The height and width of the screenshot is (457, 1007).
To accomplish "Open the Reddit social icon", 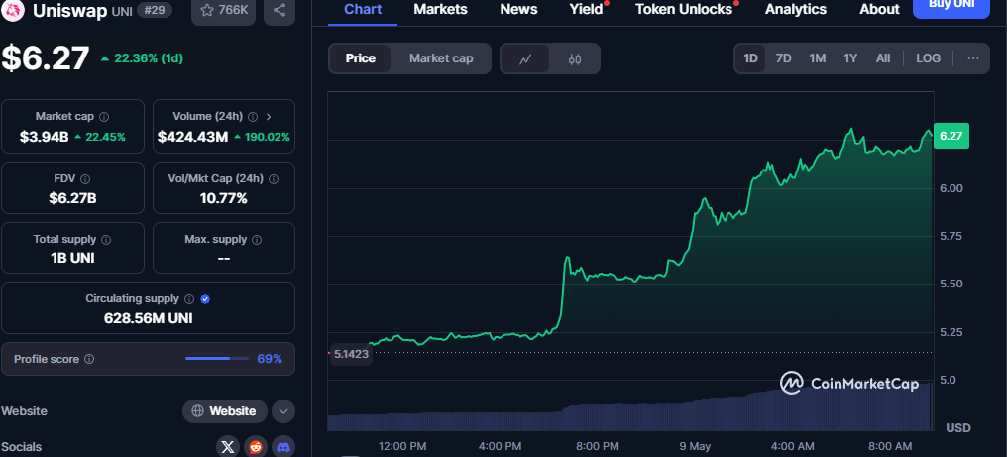I will [x=255, y=447].
